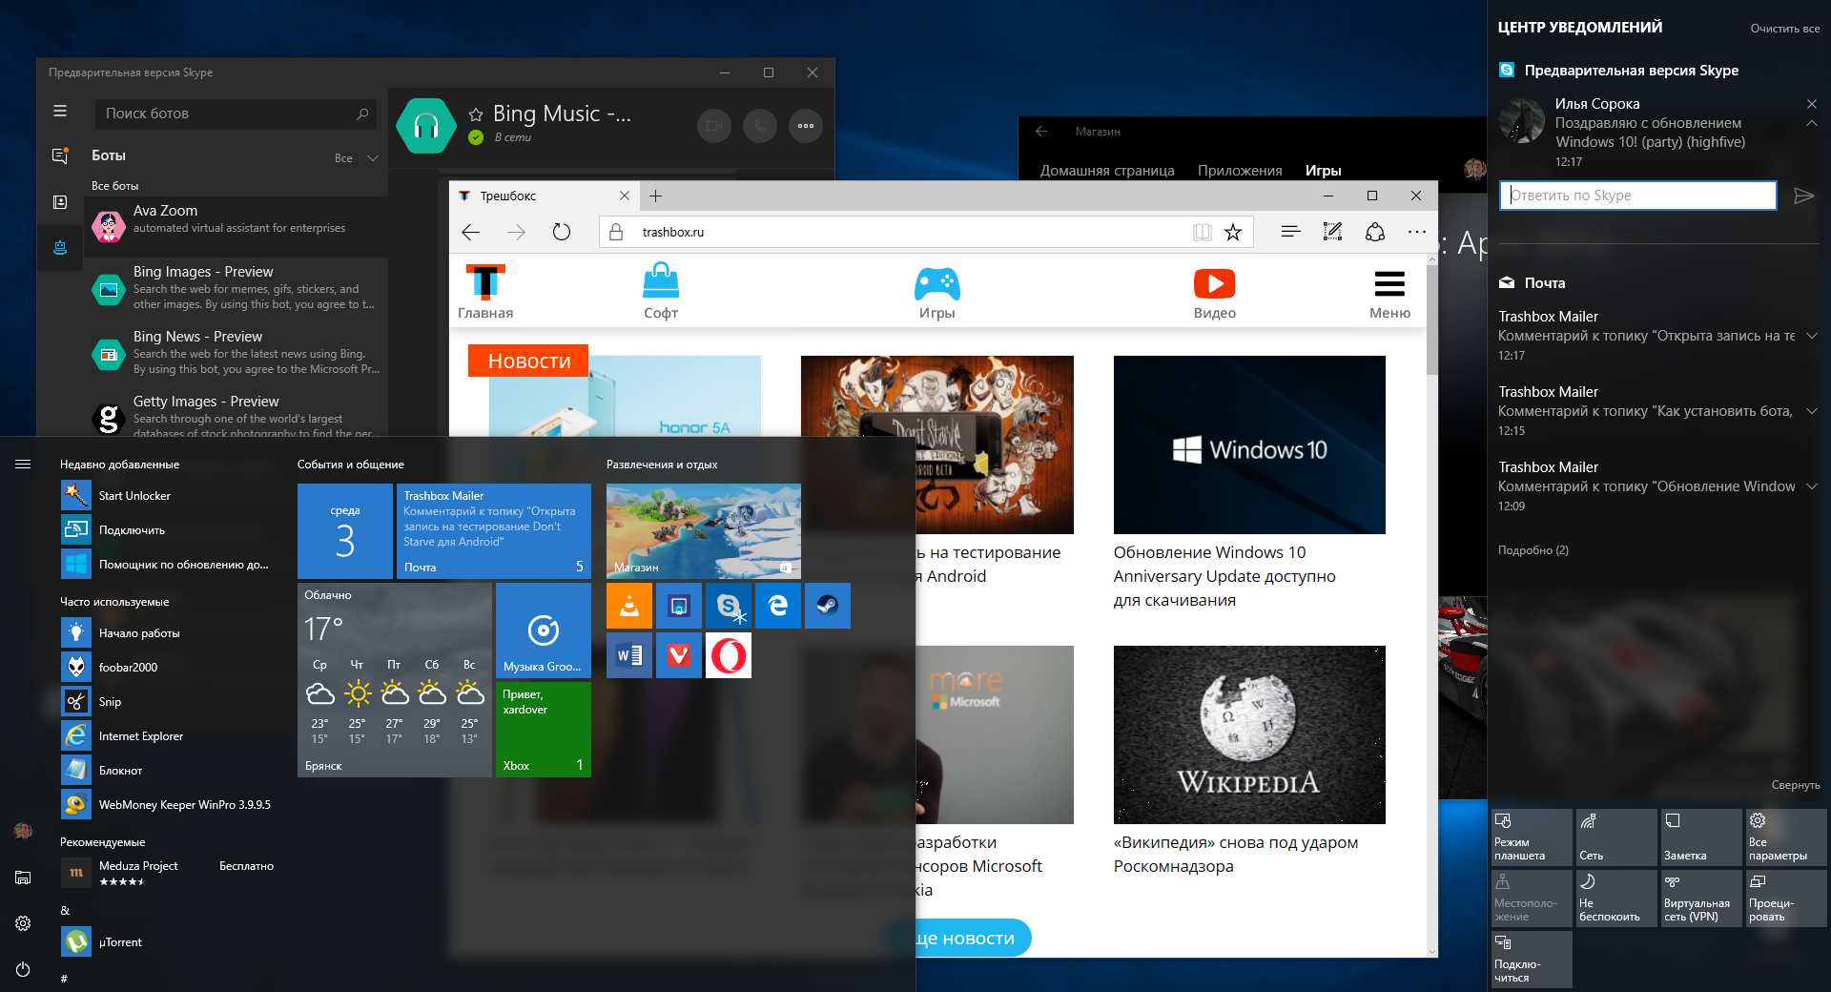Image resolution: width=1831 pixels, height=992 pixels.
Task: Open the Заметка quick action
Action: (1701, 837)
